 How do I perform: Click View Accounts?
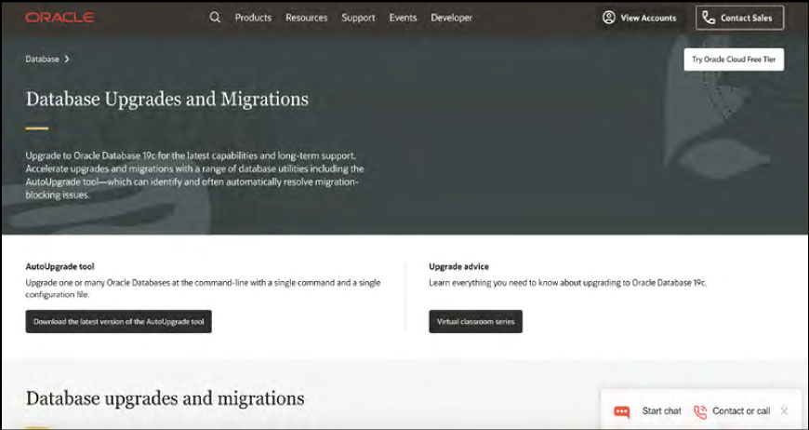(x=639, y=18)
